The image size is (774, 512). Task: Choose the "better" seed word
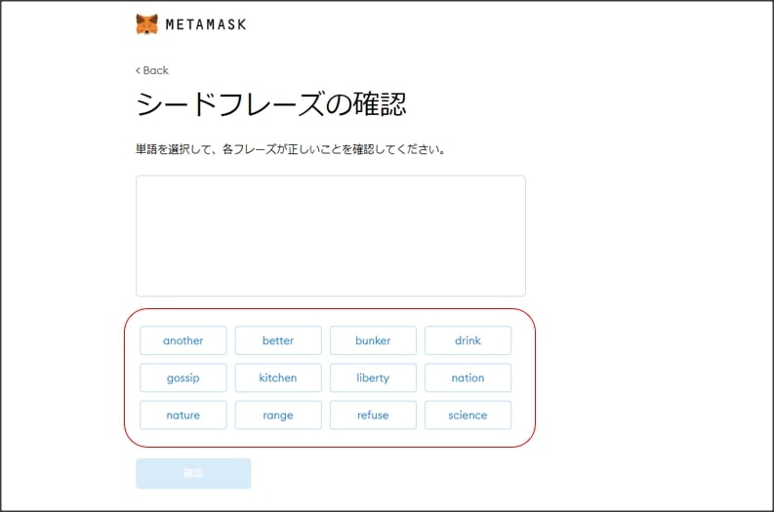tap(278, 340)
